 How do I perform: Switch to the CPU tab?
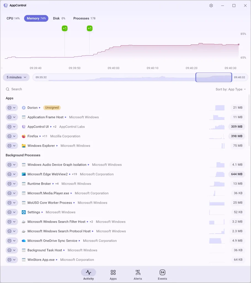click(13, 19)
